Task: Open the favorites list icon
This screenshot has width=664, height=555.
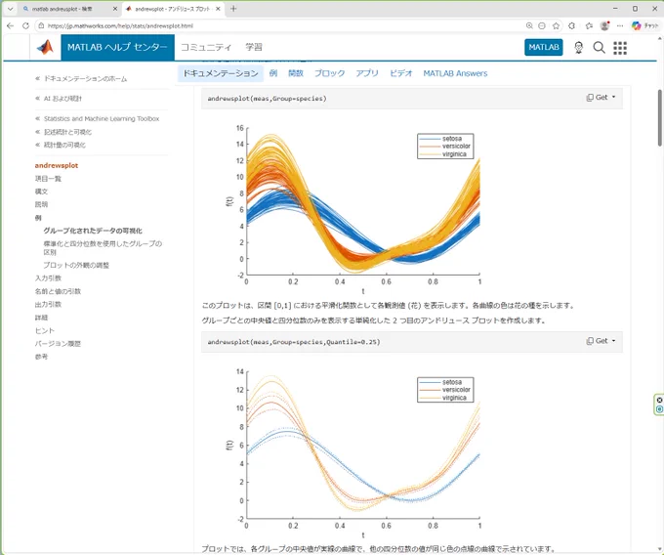Action: [589, 25]
